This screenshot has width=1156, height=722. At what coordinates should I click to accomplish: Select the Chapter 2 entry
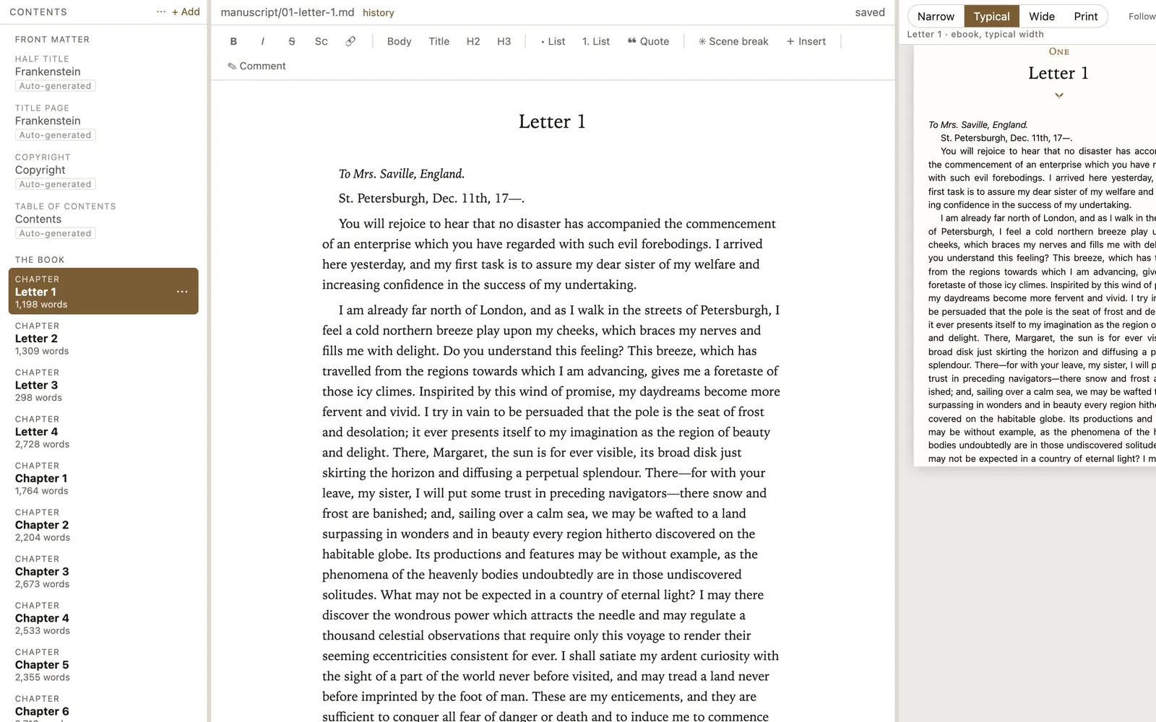click(103, 525)
